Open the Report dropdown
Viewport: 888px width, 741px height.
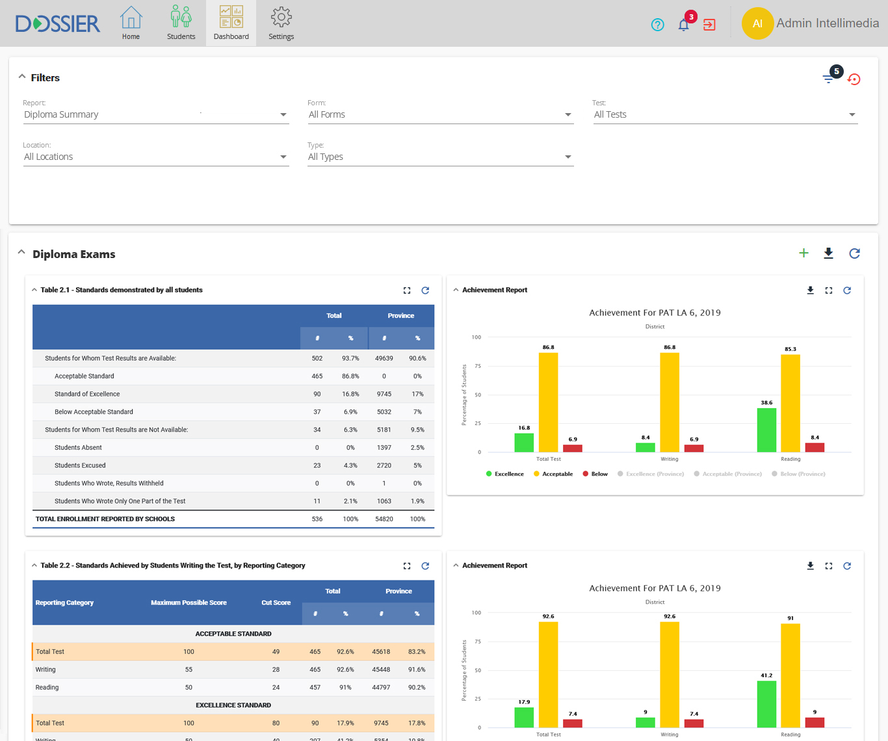coord(156,114)
